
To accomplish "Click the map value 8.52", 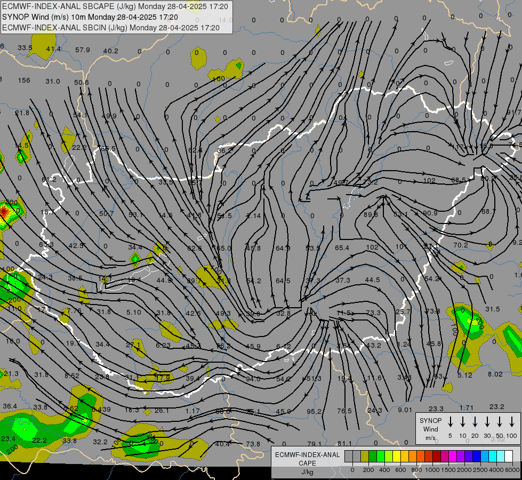I will pyautogui.click(x=72, y=376).
